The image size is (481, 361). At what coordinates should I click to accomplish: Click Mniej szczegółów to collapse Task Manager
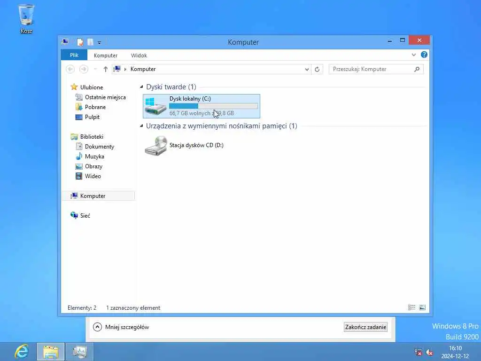click(x=121, y=327)
